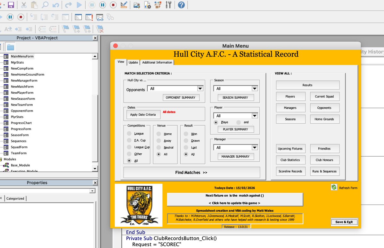Select Away venue radio button

pos(159,141)
